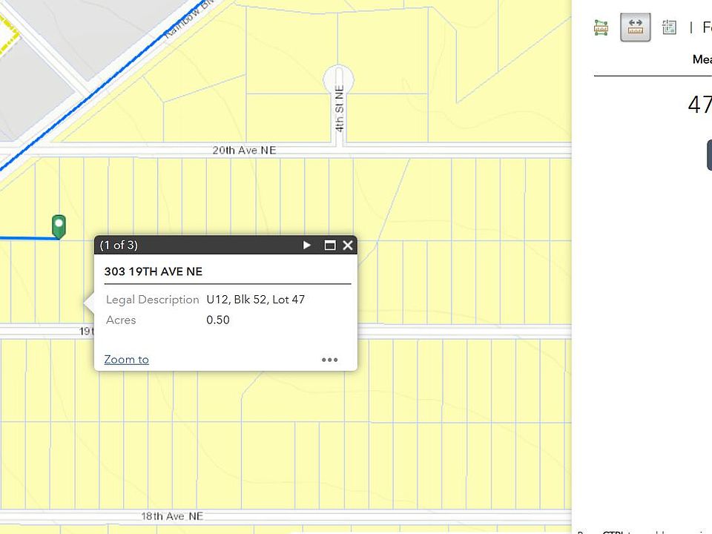This screenshot has width=712, height=534.
Task: Click the 303 19TH AVE NE title
Action: tap(154, 271)
